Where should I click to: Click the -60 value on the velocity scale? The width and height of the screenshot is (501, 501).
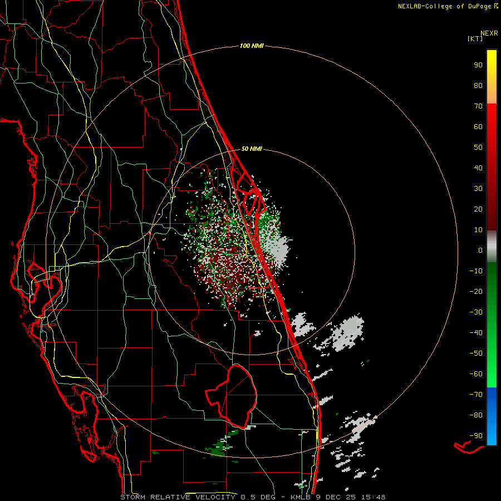tap(476, 374)
